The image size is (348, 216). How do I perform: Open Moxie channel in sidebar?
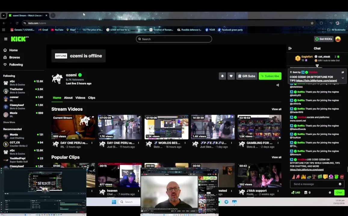[23, 114]
